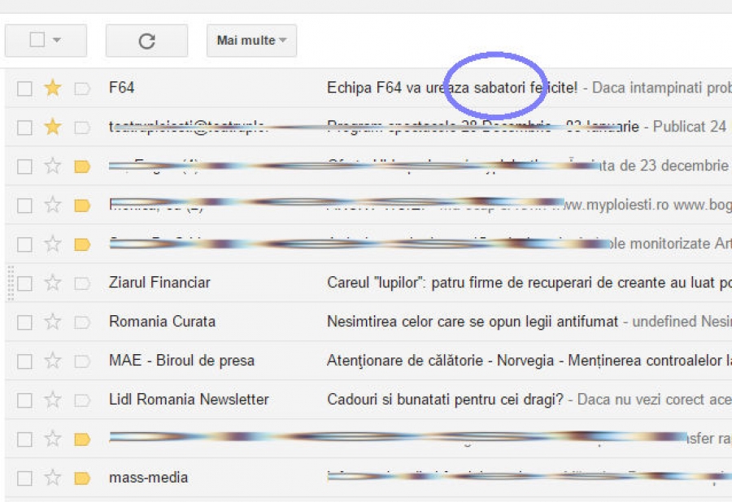Tick the Lidl Romania Newsletter checkbox

[x=24, y=400]
